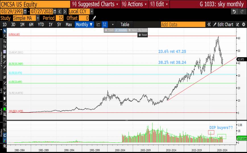247x153 pixels.
Task: Switch to bar chart type icon
Action: pyautogui.click(x=105, y=24)
